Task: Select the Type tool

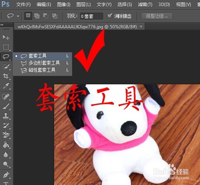Action: 6,183
